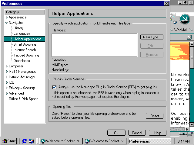Select the Navigator category label
The width and height of the screenshot is (194, 145).
[16, 23]
